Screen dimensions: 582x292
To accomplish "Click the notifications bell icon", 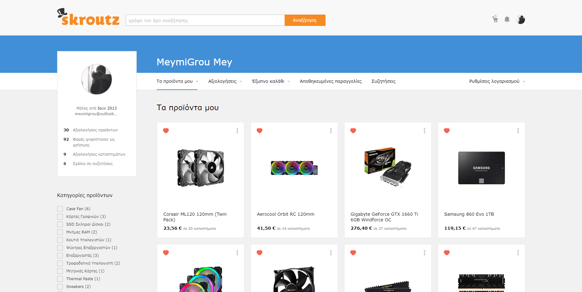I will 507,20.
